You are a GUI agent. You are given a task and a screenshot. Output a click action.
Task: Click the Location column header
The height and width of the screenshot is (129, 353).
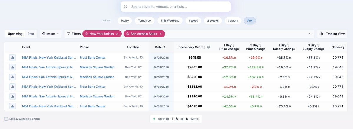[x=133, y=47]
